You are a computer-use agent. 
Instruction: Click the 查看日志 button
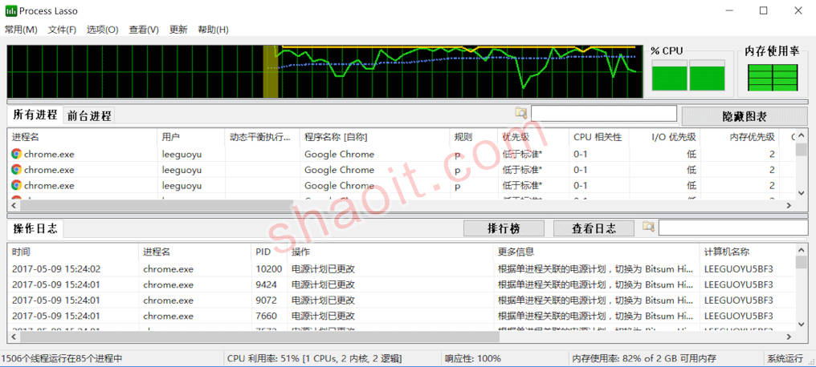click(594, 228)
